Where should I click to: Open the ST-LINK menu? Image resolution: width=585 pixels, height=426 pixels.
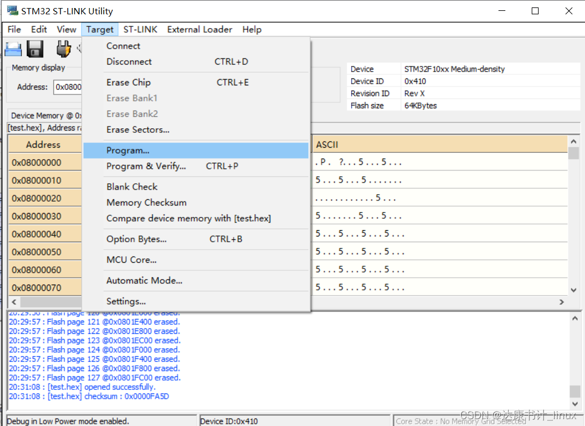(x=140, y=29)
